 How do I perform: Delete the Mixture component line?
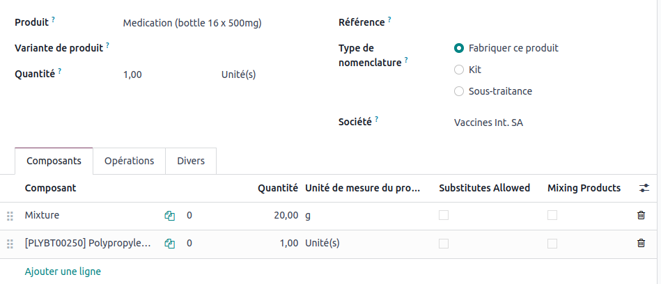641,216
